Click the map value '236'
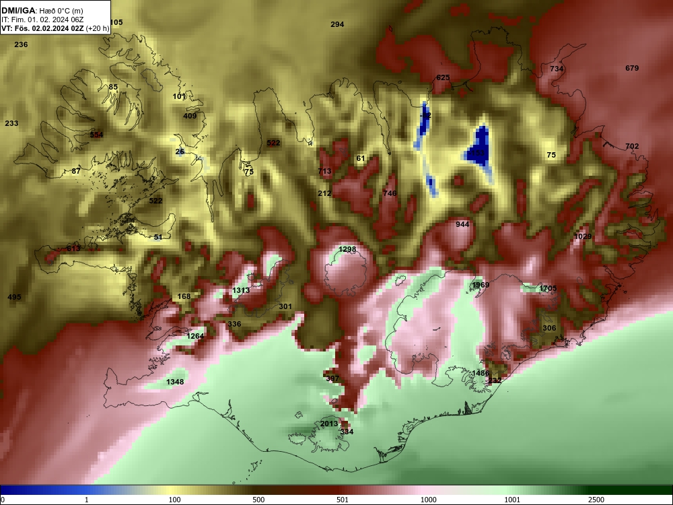 coord(21,44)
